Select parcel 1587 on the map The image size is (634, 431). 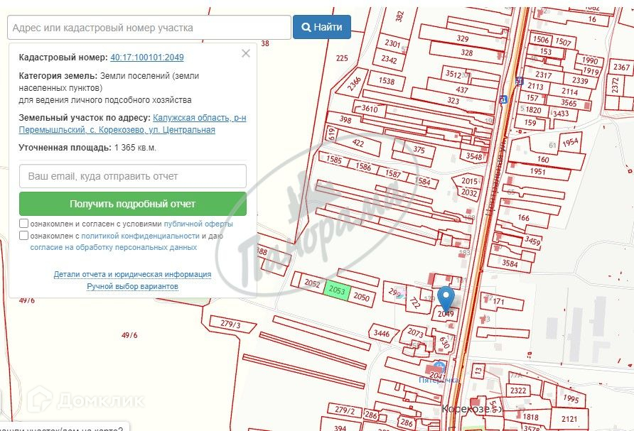pyautogui.click(x=392, y=174)
